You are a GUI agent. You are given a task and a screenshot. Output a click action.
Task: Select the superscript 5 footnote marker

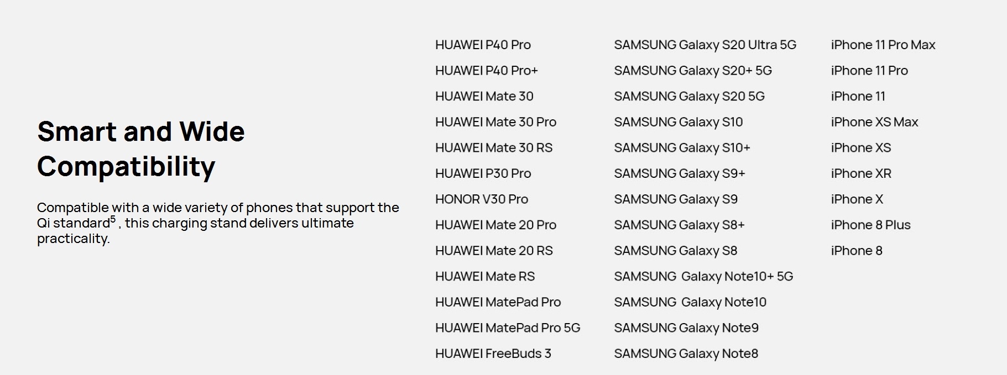pyautogui.click(x=113, y=219)
